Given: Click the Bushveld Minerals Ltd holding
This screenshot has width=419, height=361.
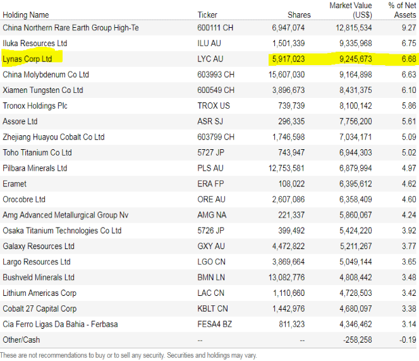Looking at the screenshot, I should click(x=39, y=277).
